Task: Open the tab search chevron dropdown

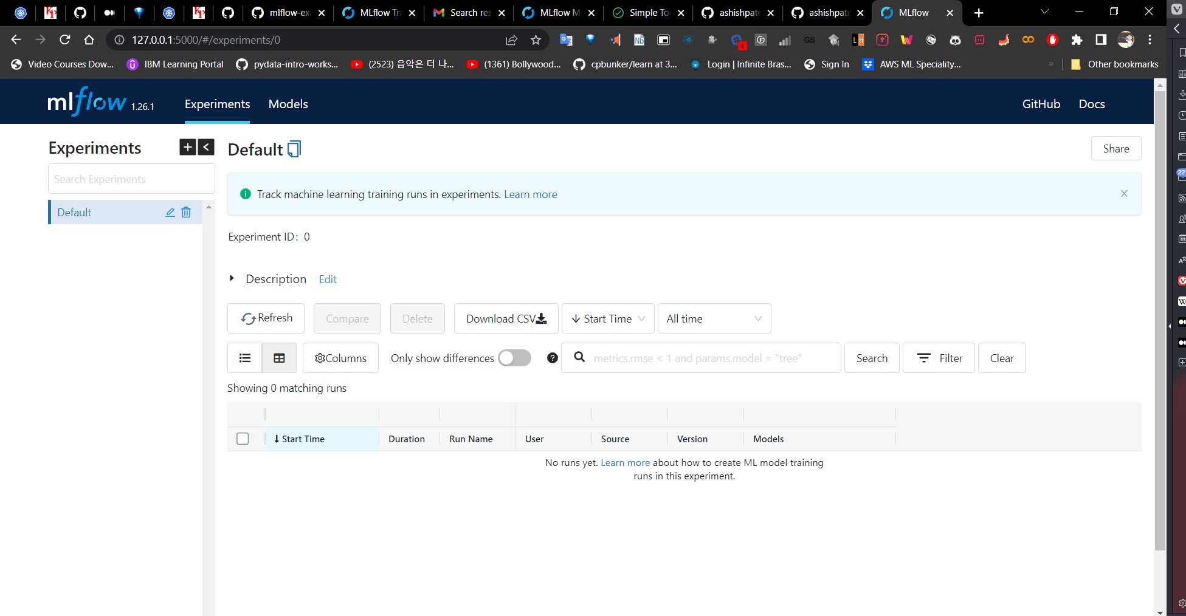Action: (x=1044, y=12)
